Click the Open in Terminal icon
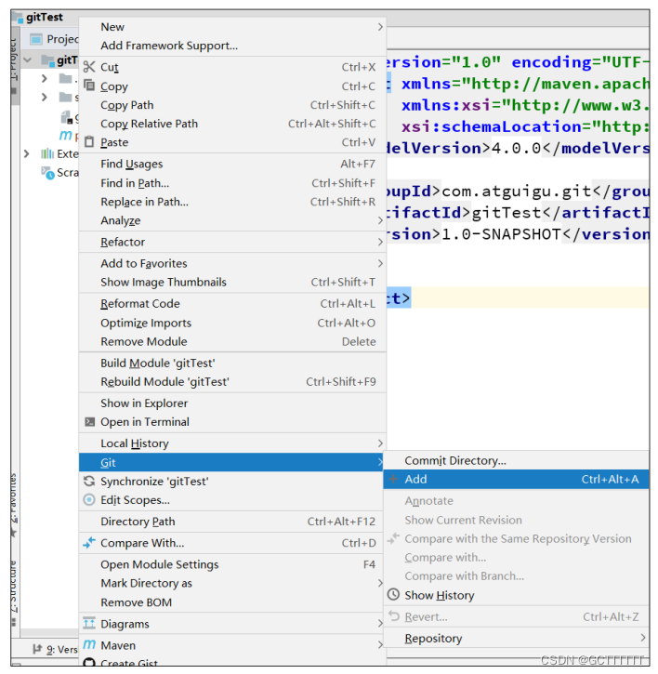The width and height of the screenshot is (658, 674). coord(89,422)
